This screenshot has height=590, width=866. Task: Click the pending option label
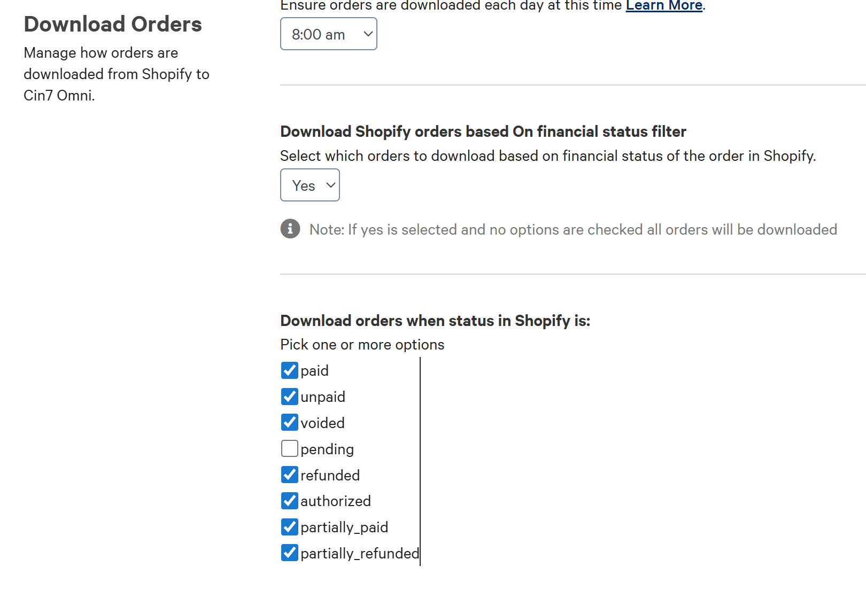[327, 449]
